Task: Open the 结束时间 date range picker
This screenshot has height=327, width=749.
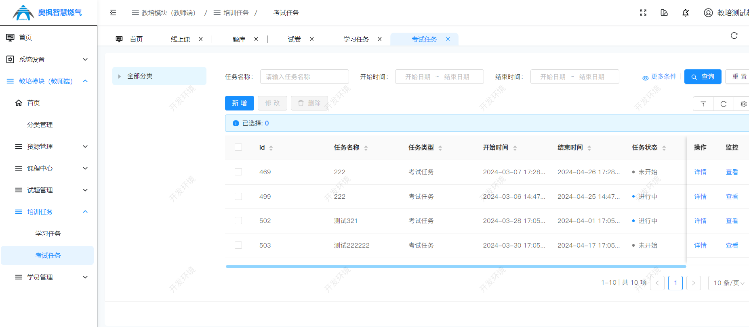Action: (575, 77)
